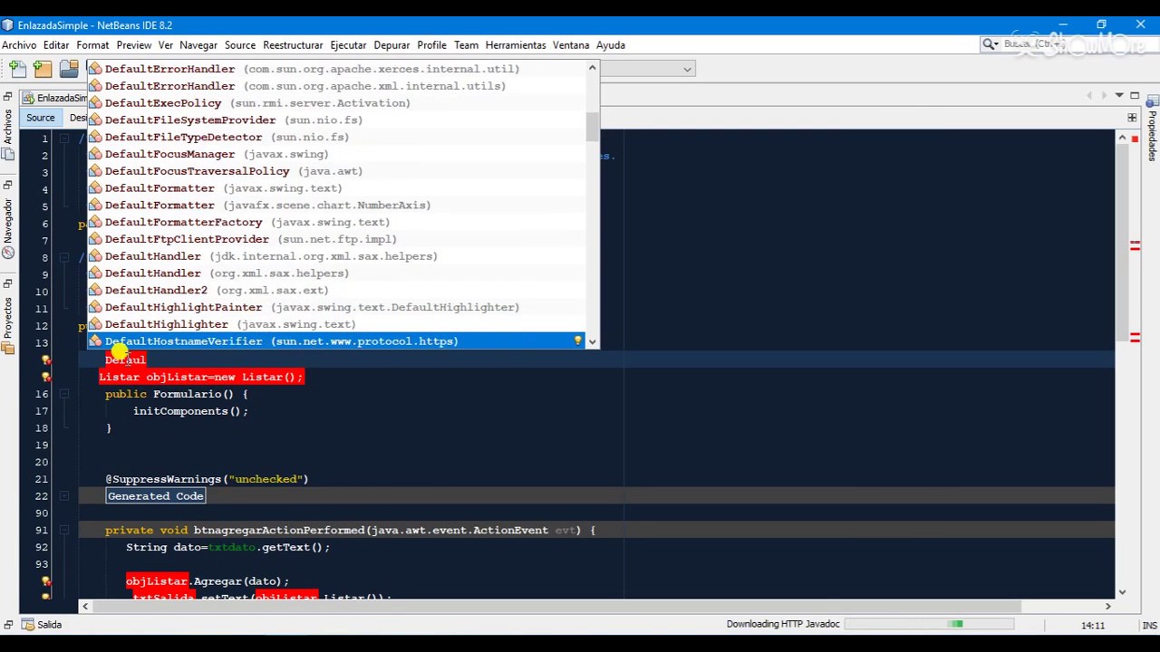Click the autocomplete list scroll-down arrow
The image size is (1160, 652).
pos(593,341)
